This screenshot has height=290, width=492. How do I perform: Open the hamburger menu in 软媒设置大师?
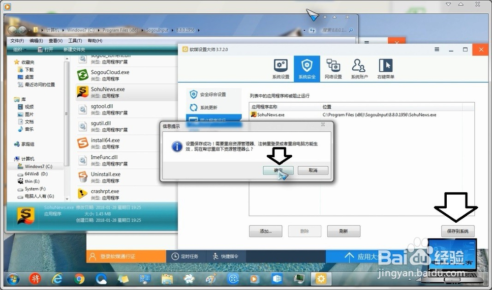click(x=436, y=49)
